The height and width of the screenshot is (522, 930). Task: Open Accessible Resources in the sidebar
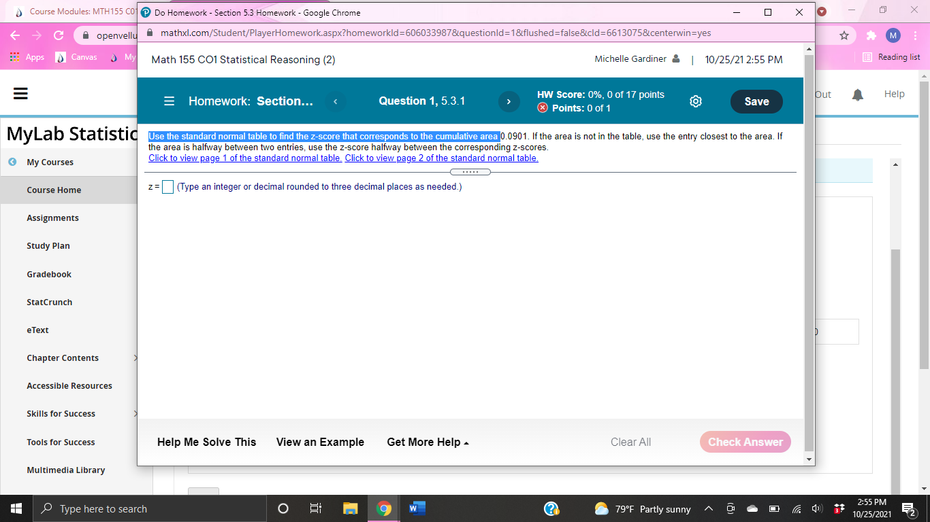(x=69, y=385)
